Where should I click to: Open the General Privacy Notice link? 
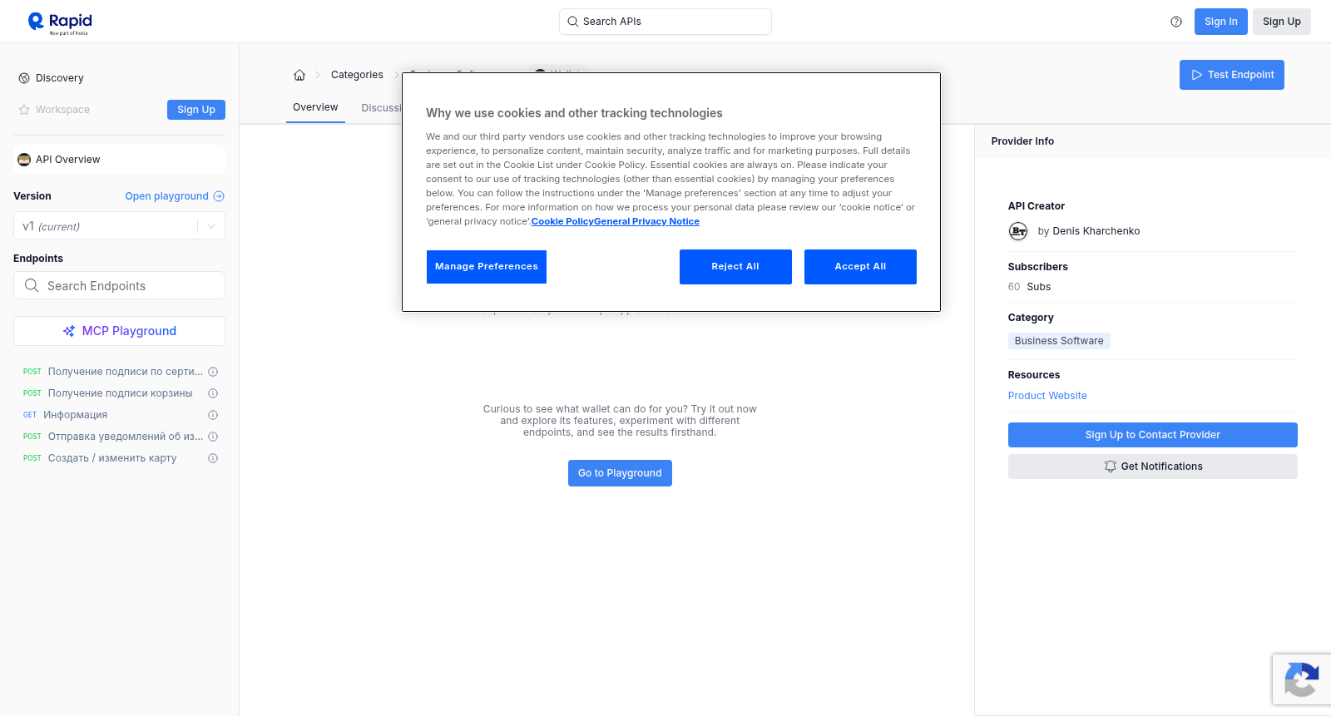[x=646, y=221]
